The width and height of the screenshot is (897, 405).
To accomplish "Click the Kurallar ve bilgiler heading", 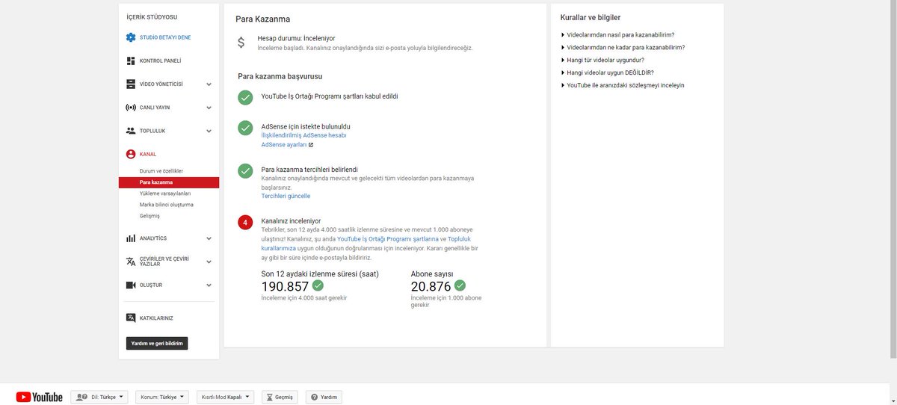I will pos(591,17).
